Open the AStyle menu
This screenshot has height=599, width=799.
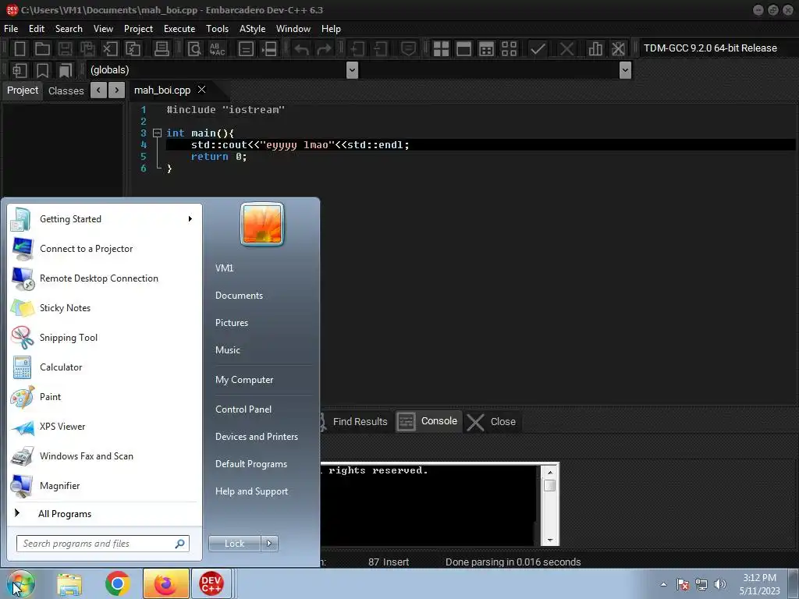(x=252, y=29)
